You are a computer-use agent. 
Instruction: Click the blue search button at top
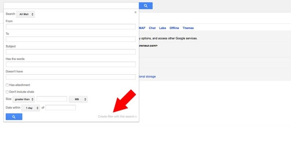146,6
